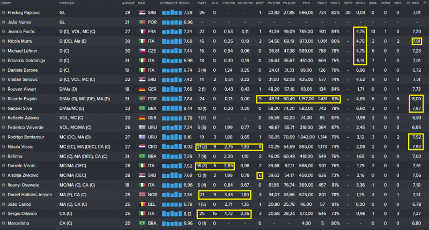Click Norway flag in Daniel Holmen-Jensen's row
This screenshot has height=230, width=429.
(142, 194)
